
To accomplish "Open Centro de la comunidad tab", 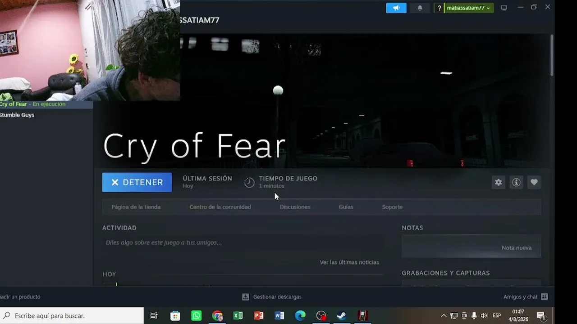I will pyautogui.click(x=220, y=207).
